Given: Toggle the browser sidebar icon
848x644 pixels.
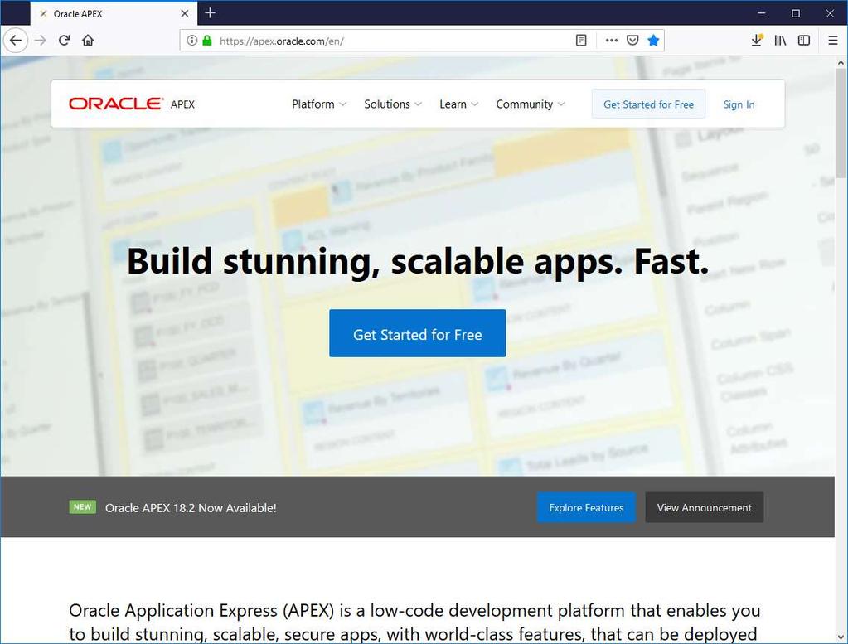Looking at the screenshot, I should tap(804, 41).
